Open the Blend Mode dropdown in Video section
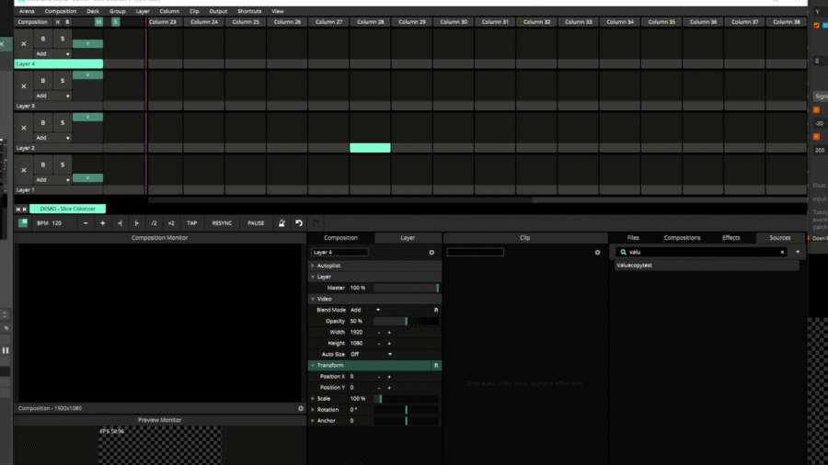The height and width of the screenshot is (465, 828). [365, 310]
